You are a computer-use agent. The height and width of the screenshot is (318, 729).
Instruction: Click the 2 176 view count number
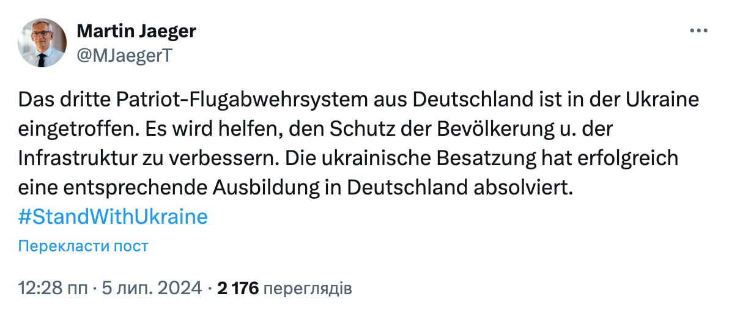click(x=238, y=287)
